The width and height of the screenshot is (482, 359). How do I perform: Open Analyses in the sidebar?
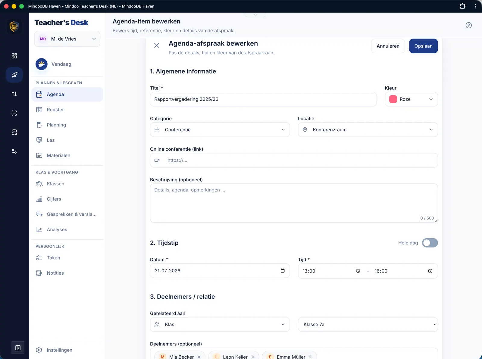(67, 229)
